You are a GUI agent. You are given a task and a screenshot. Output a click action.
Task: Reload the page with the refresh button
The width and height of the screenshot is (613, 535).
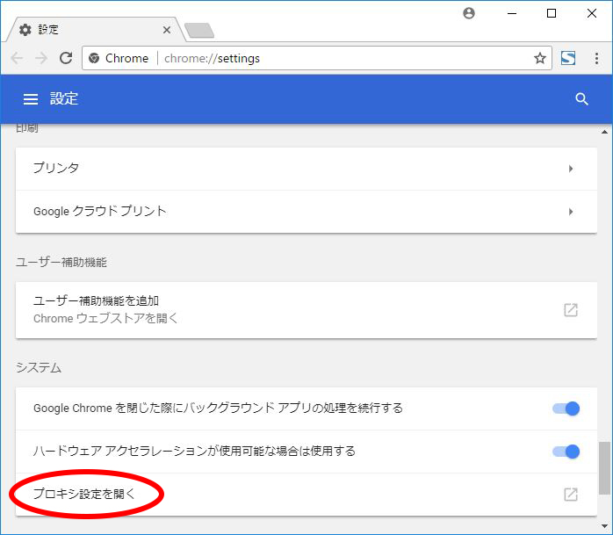tap(66, 58)
